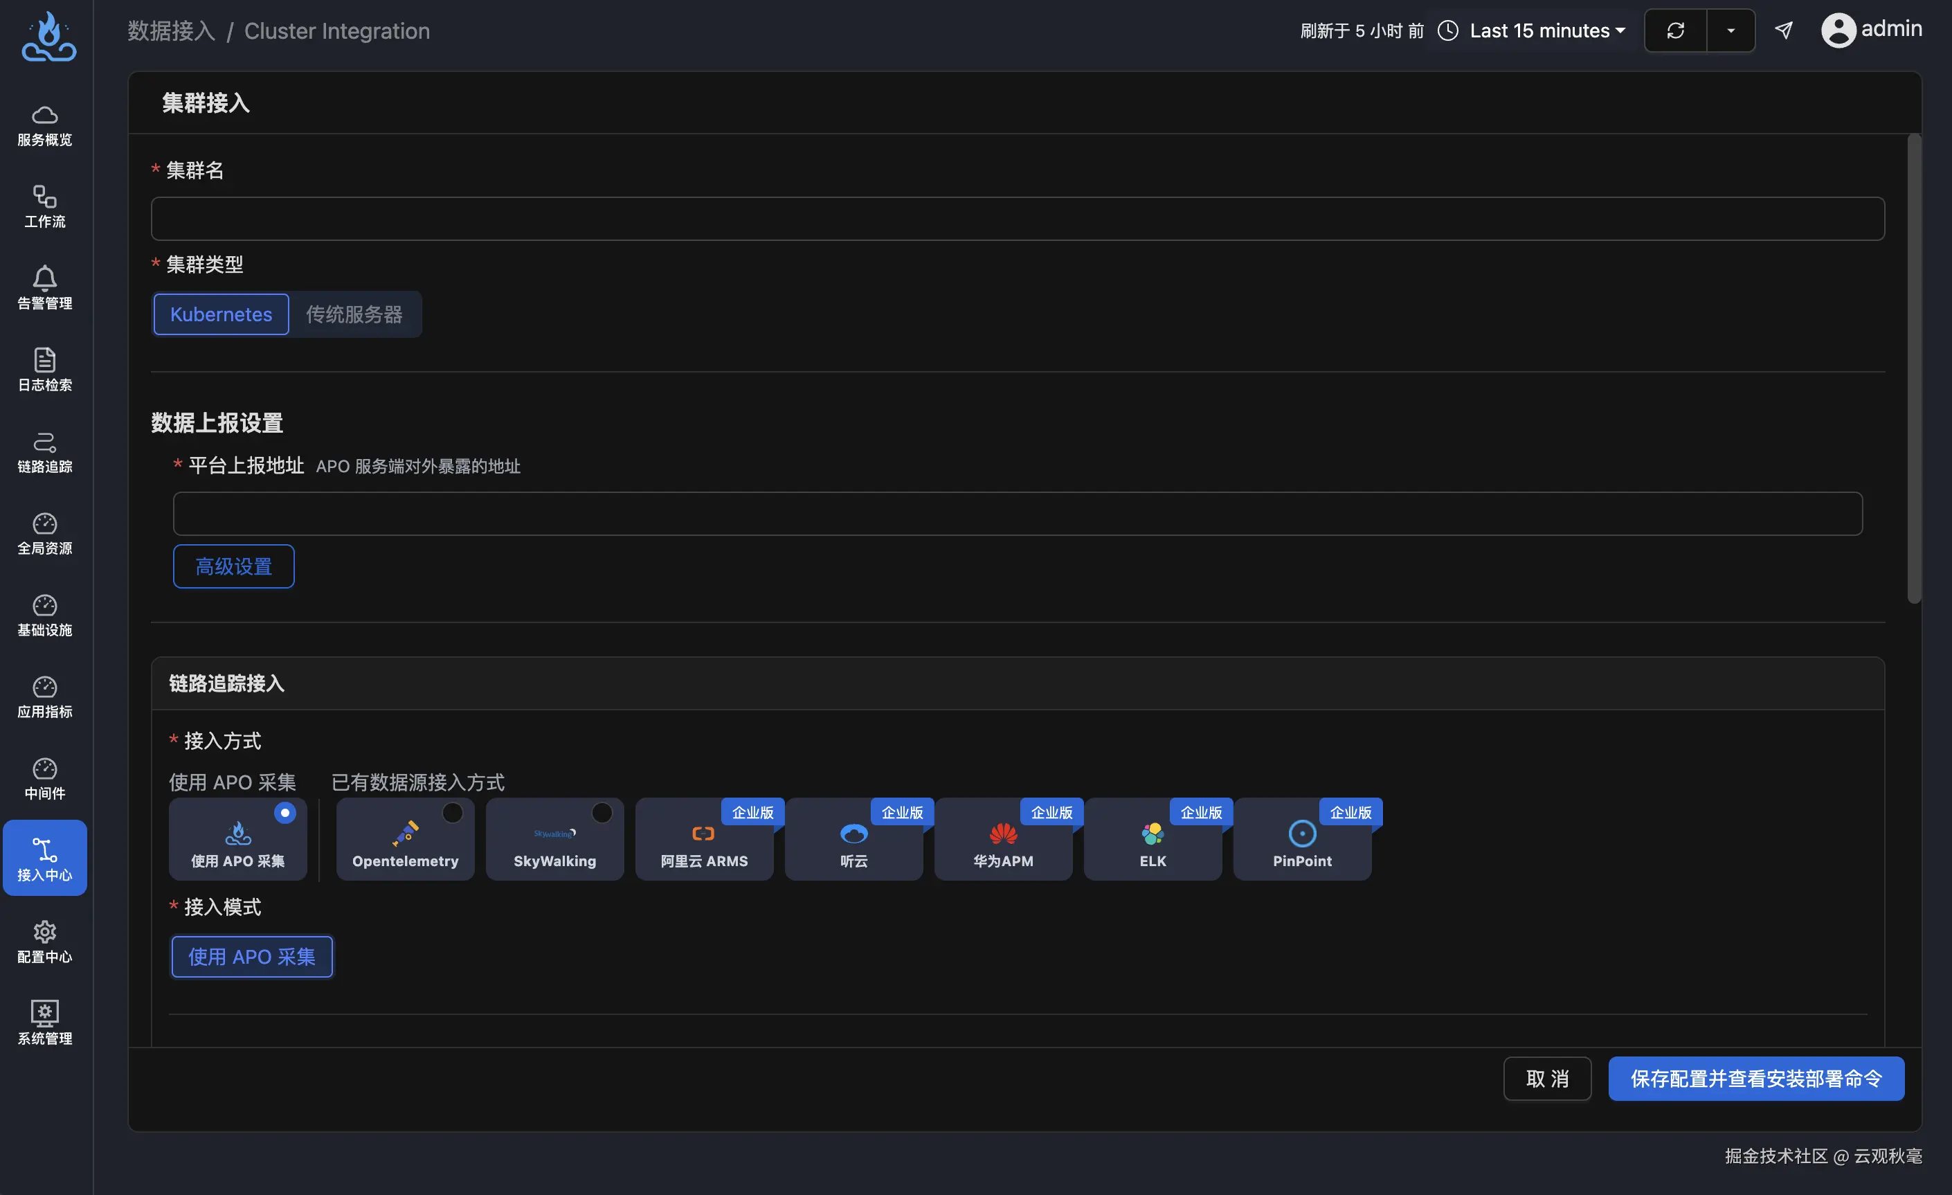Click the 取消 cancel button

click(1546, 1079)
